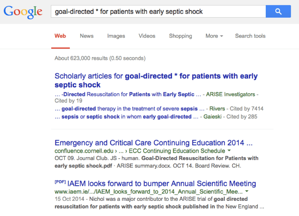Expand the arrow beside www.iaem.ie URL

click(247, 191)
